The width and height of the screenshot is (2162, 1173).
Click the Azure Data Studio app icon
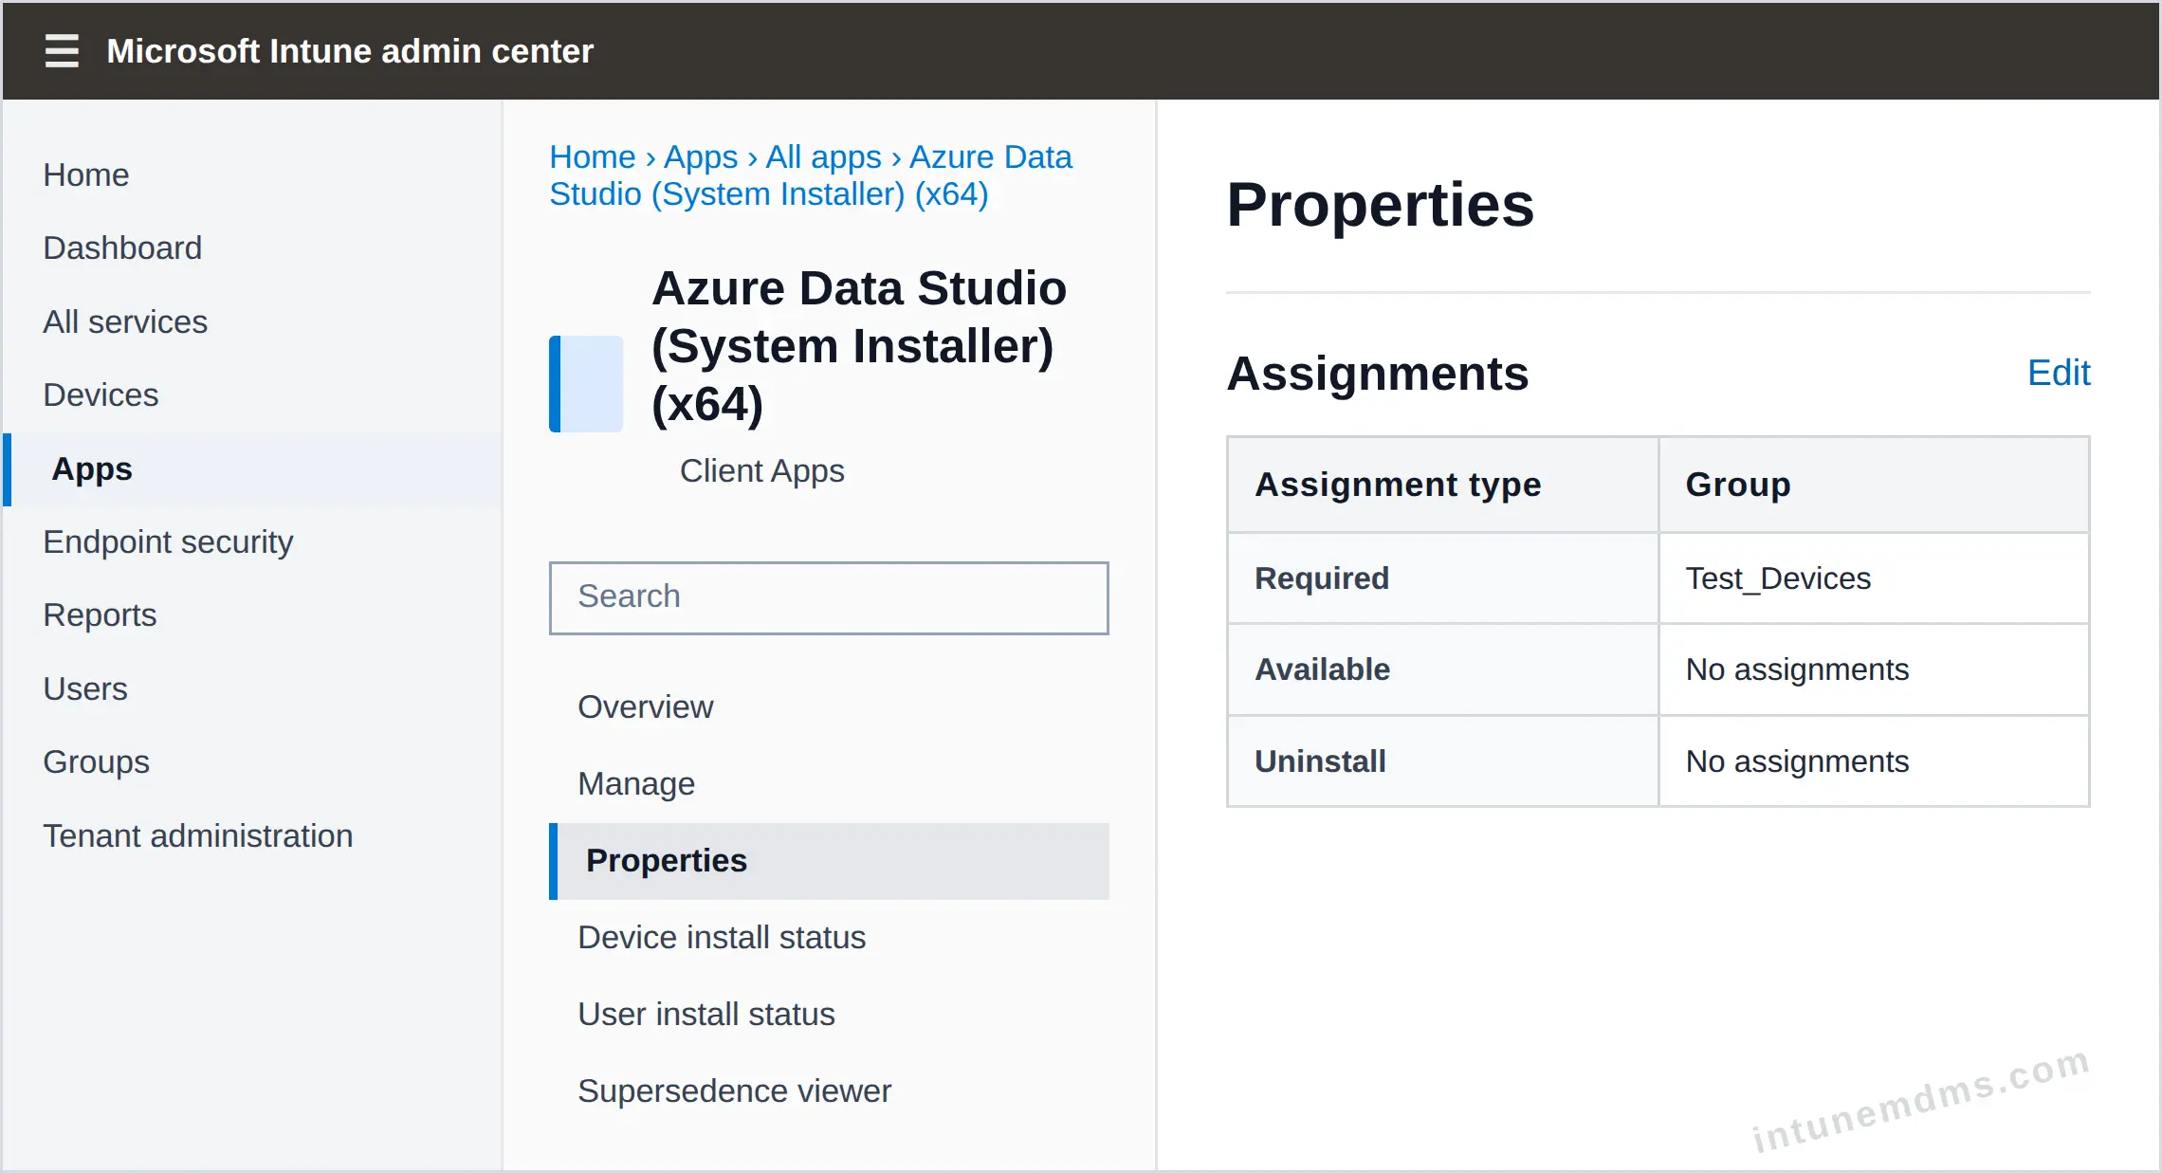click(586, 384)
